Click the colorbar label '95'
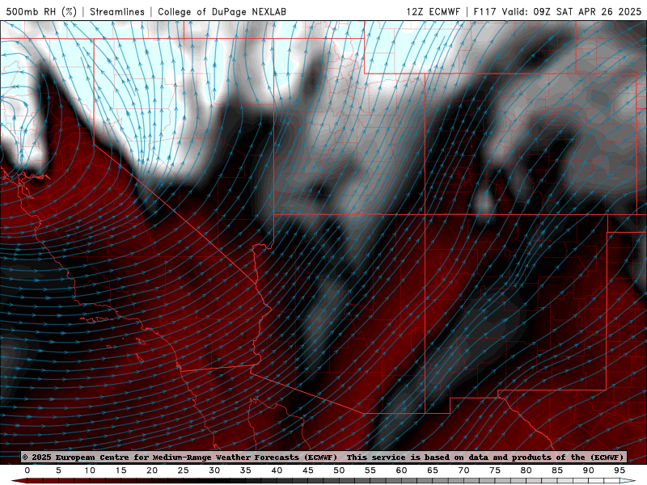 pos(620,470)
